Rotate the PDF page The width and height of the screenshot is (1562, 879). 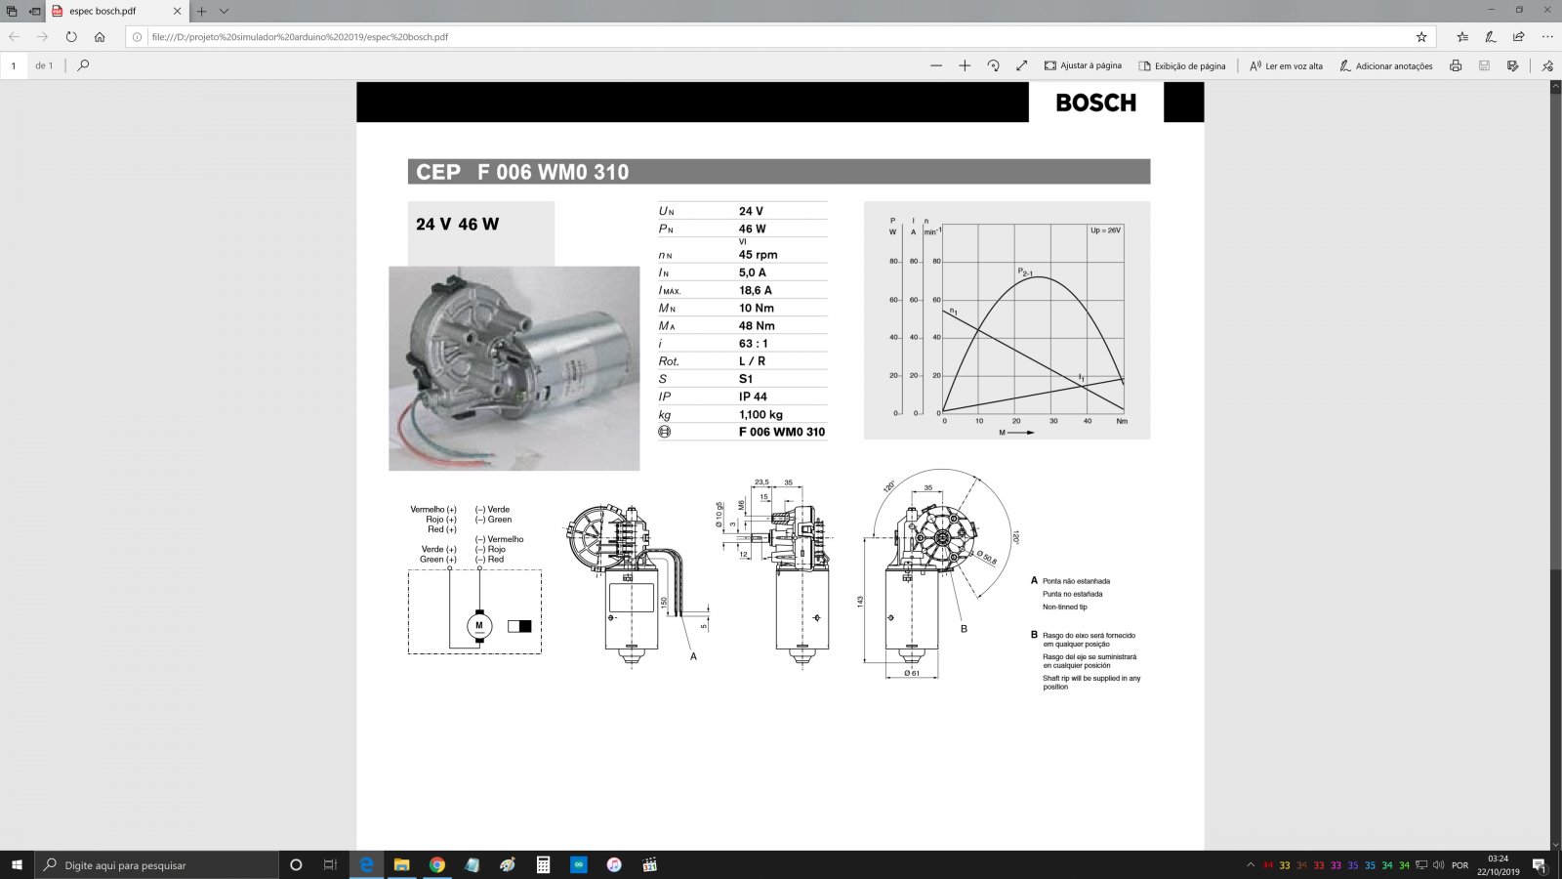coord(993,65)
